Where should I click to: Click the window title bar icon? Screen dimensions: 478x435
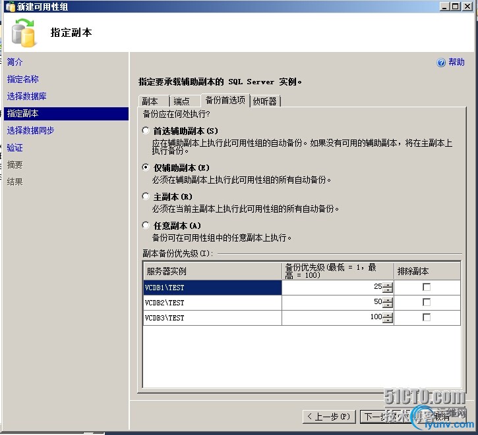11,7
